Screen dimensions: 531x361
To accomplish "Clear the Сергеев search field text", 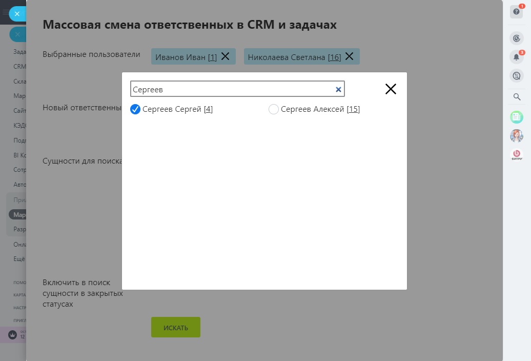I will coord(338,89).
